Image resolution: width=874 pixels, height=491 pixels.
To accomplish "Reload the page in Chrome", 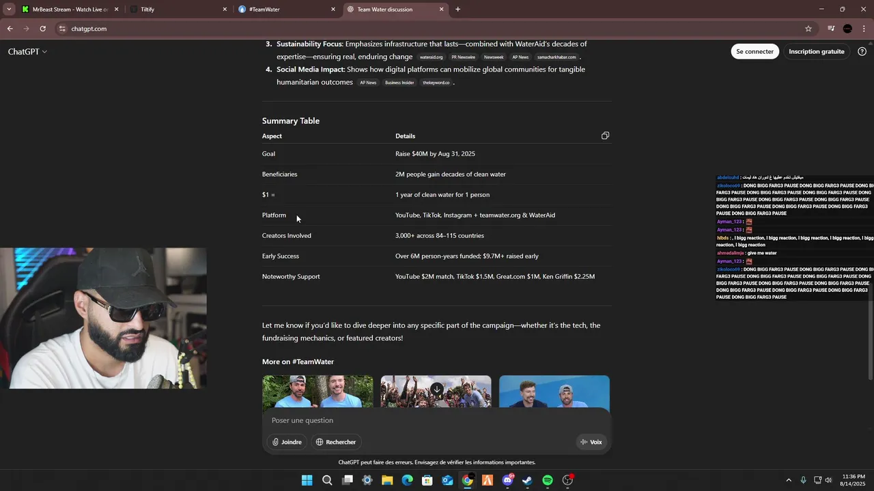I will pos(42,29).
